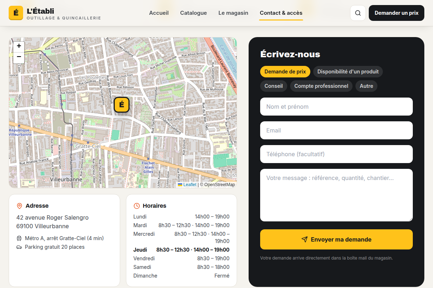The width and height of the screenshot is (433, 288).
Task: Click the store marker on the map
Action: click(x=122, y=105)
